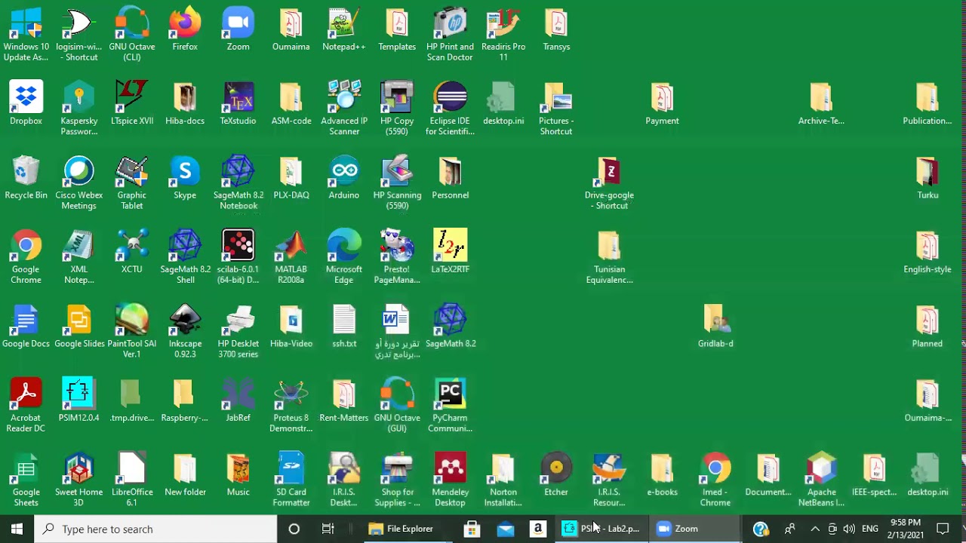
Task: Select the Google Slides desktop icon
Action: 78,327
